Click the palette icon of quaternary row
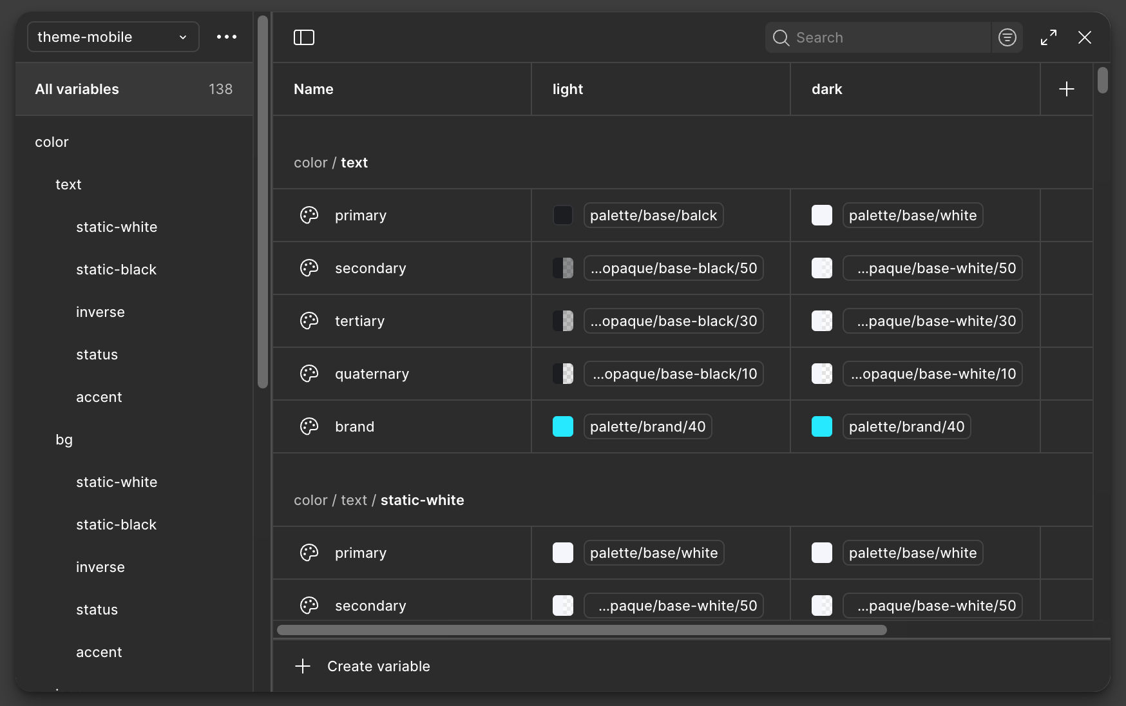The height and width of the screenshot is (706, 1126). coord(309,374)
